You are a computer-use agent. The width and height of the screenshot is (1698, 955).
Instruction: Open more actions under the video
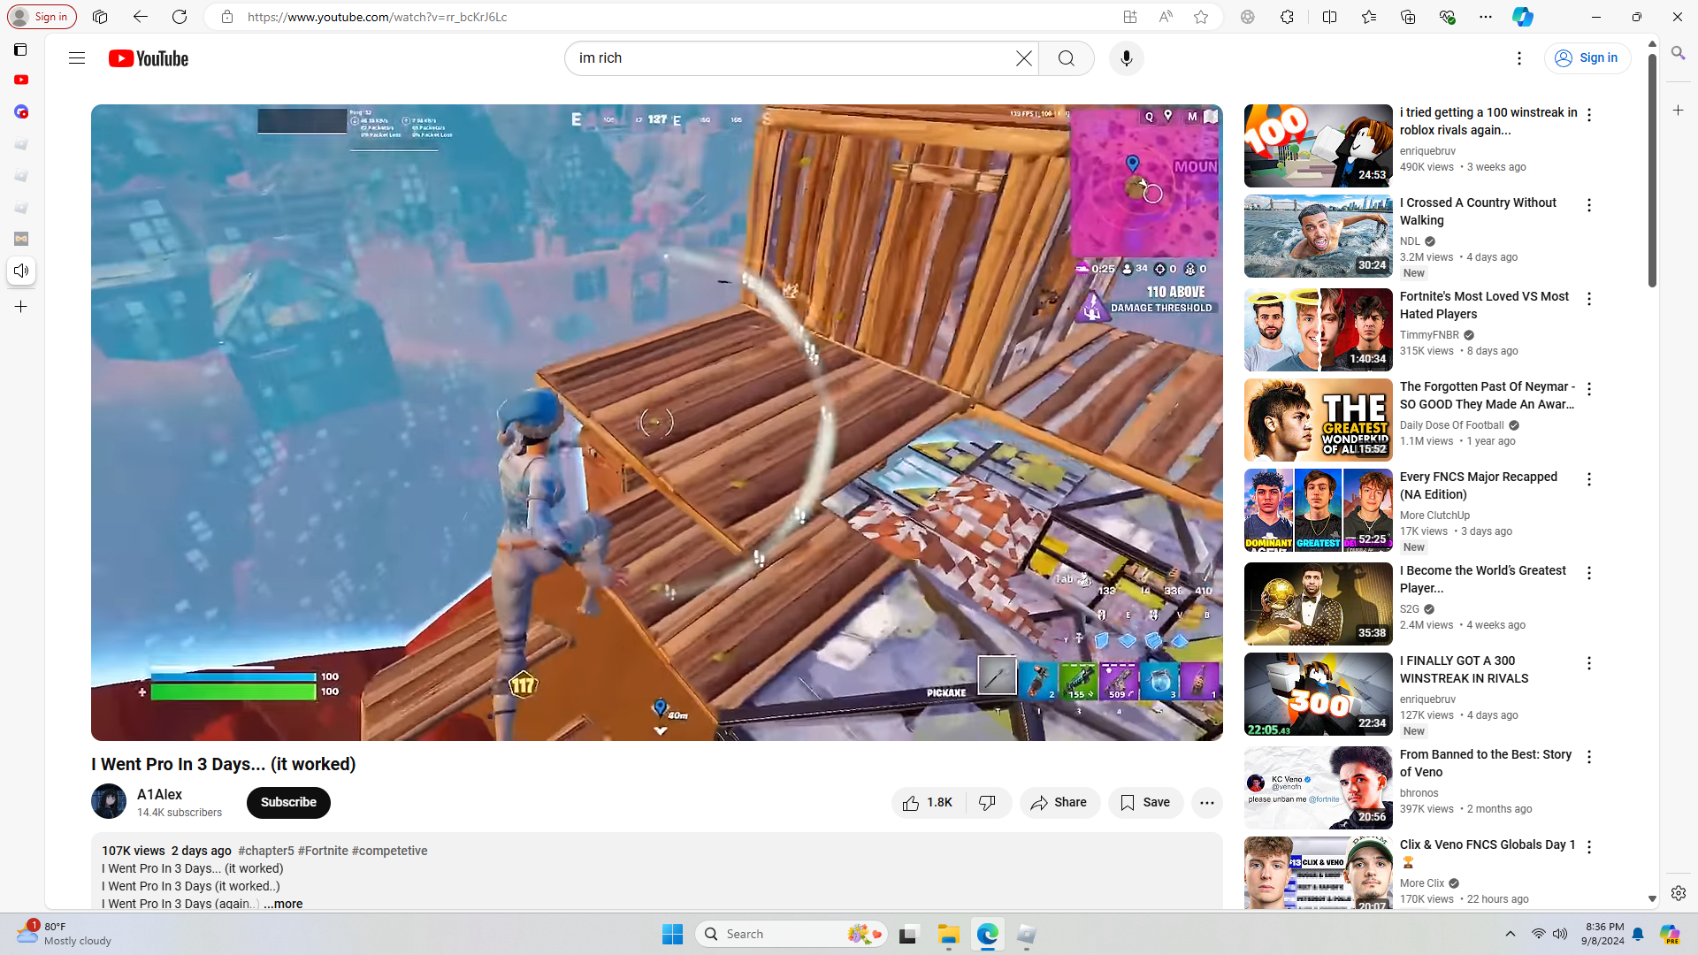(1206, 803)
